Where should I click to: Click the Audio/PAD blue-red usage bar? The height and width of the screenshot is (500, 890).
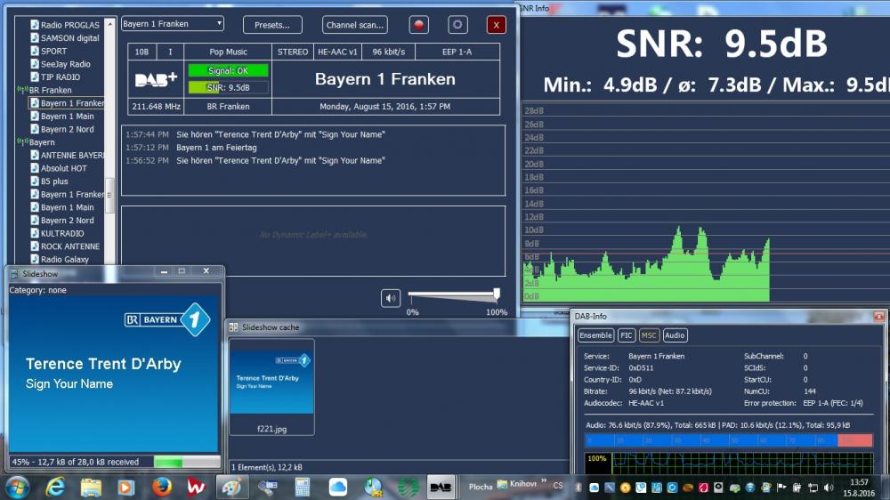728,440
